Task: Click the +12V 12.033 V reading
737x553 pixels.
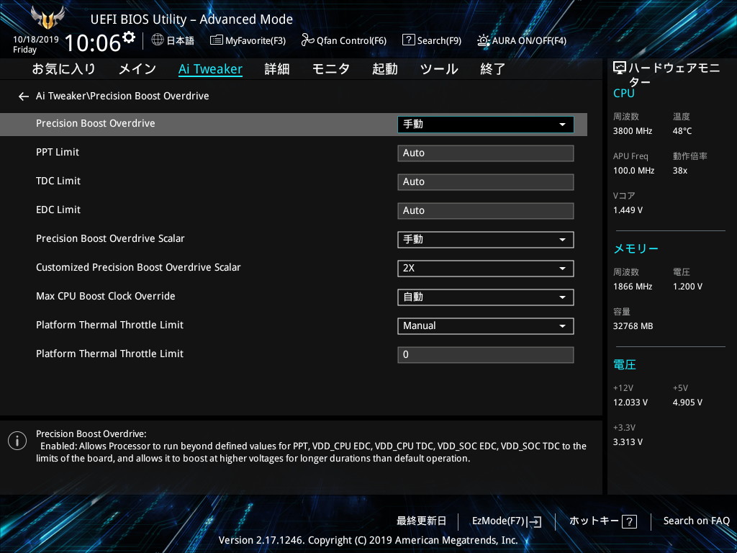Action: (x=630, y=403)
